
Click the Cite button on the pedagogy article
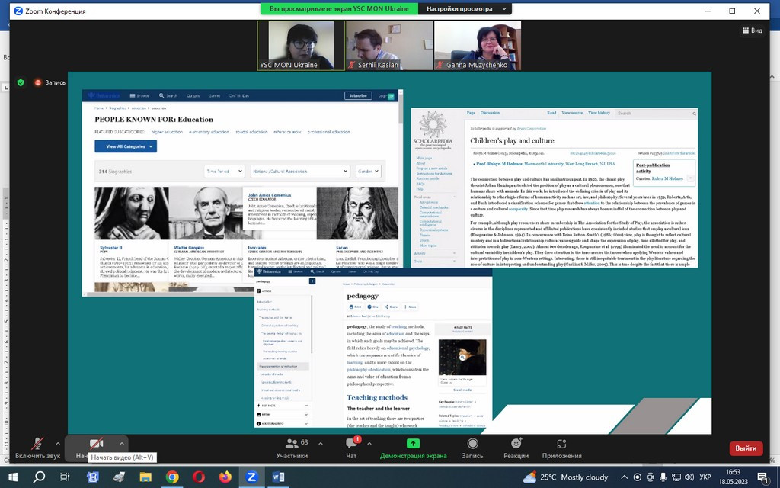[372, 307]
